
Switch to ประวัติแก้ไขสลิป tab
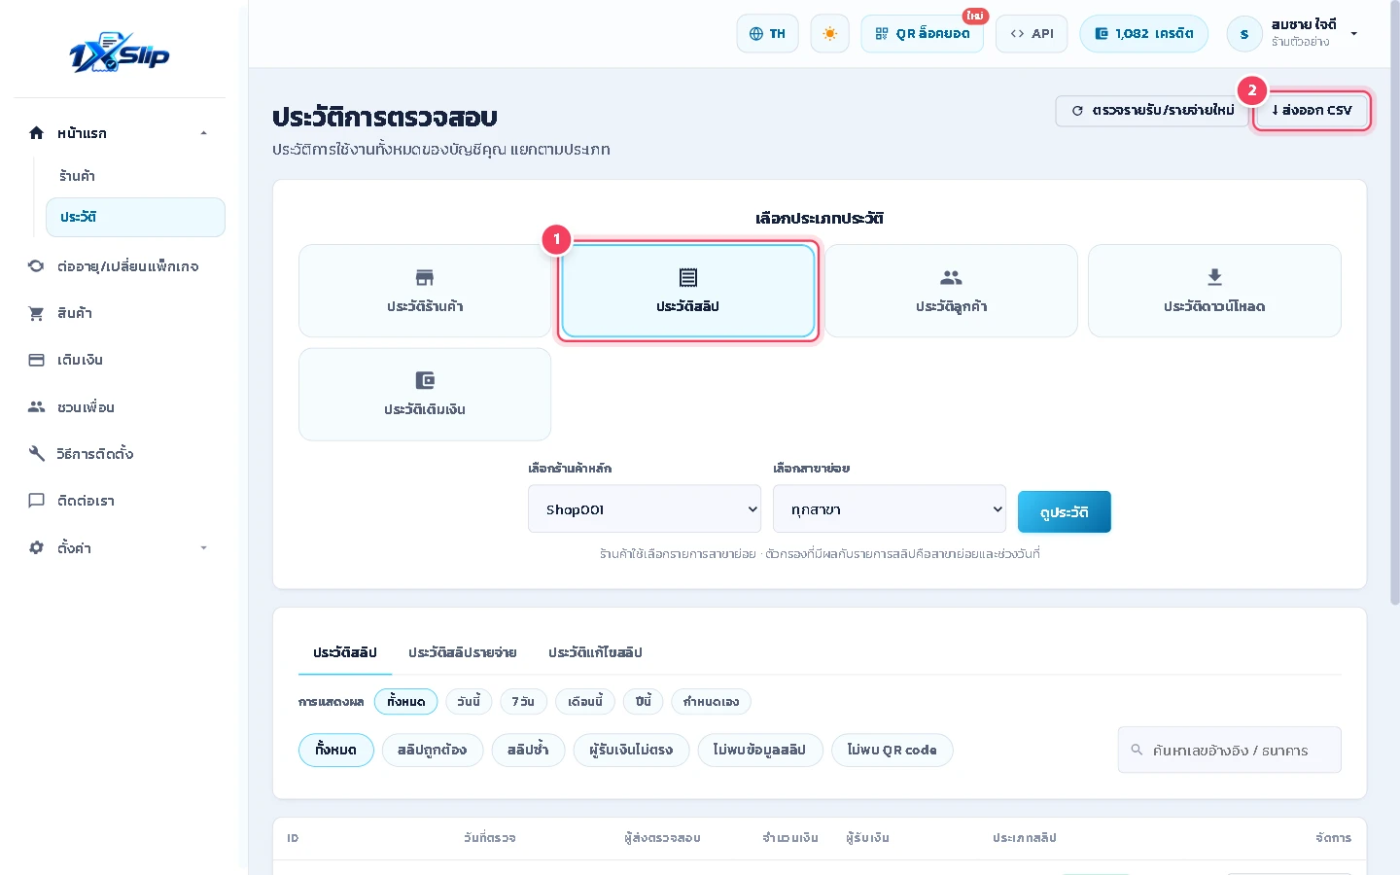tap(595, 652)
